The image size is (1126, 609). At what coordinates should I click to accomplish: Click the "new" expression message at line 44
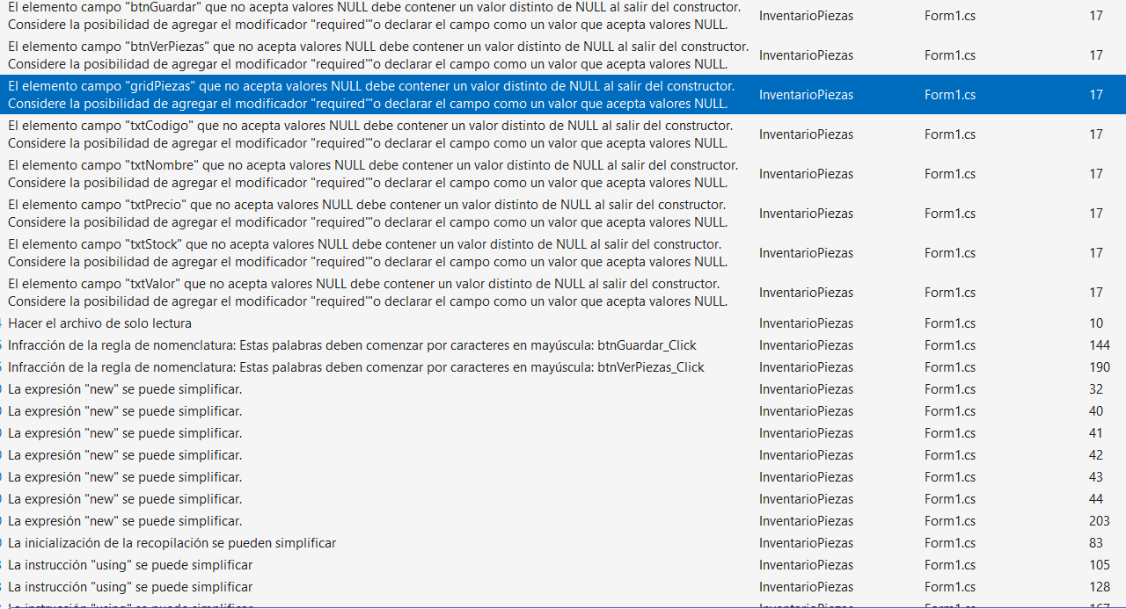click(125, 499)
